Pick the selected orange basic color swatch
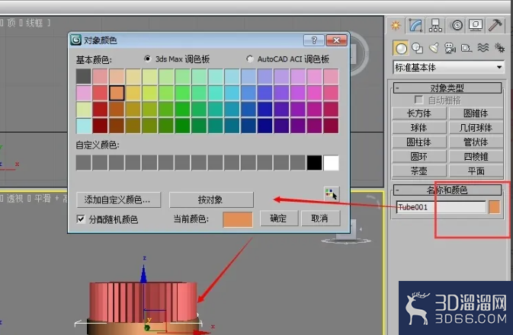 click(117, 93)
